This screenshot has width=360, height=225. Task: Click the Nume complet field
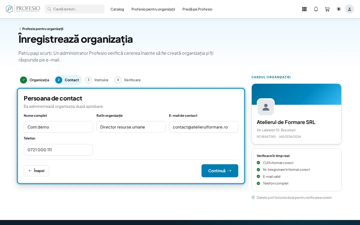(58, 127)
